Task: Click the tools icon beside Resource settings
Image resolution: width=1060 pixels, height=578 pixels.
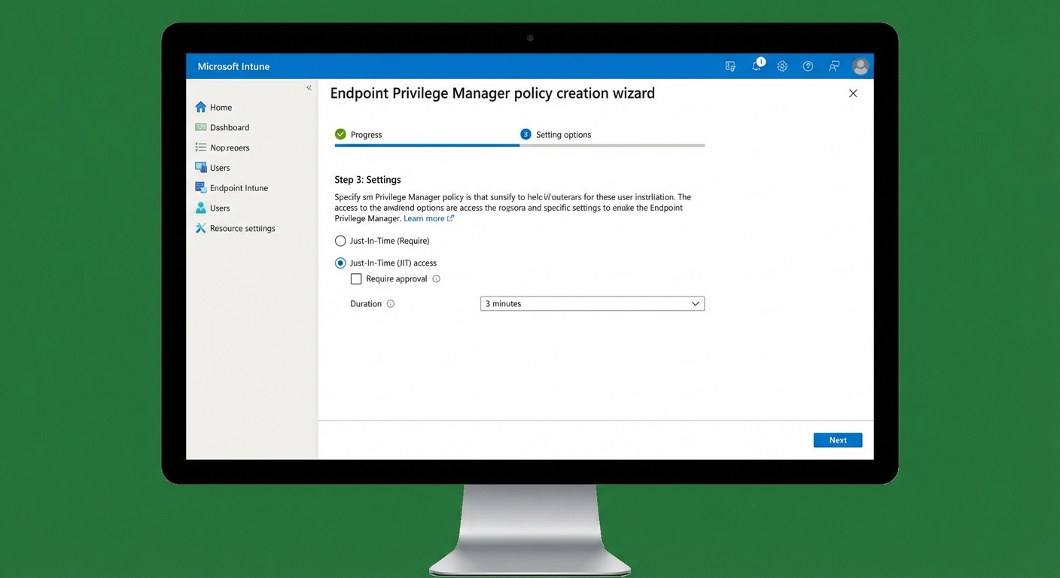Action: 201,228
